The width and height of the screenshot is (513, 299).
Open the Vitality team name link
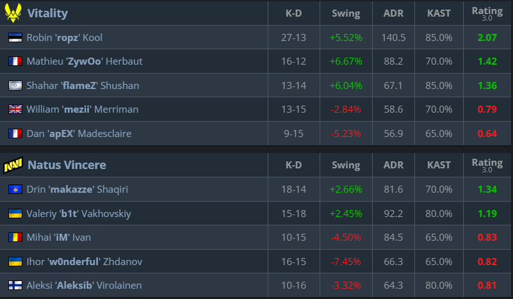(x=47, y=13)
